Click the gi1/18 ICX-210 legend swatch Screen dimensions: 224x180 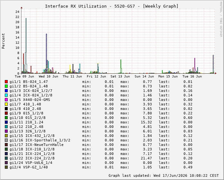click(x=6, y=149)
